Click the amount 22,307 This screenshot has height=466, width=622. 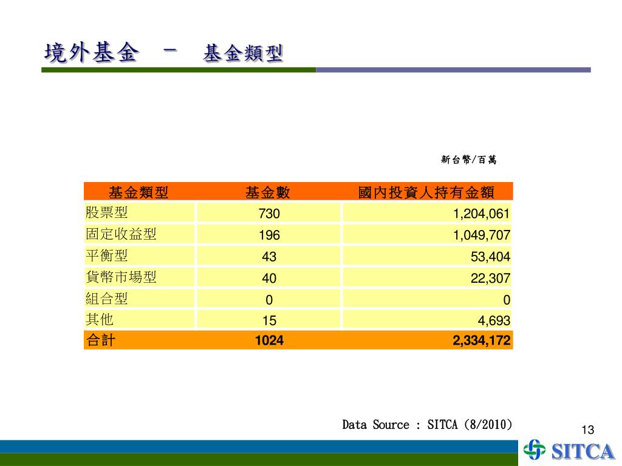(490, 278)
